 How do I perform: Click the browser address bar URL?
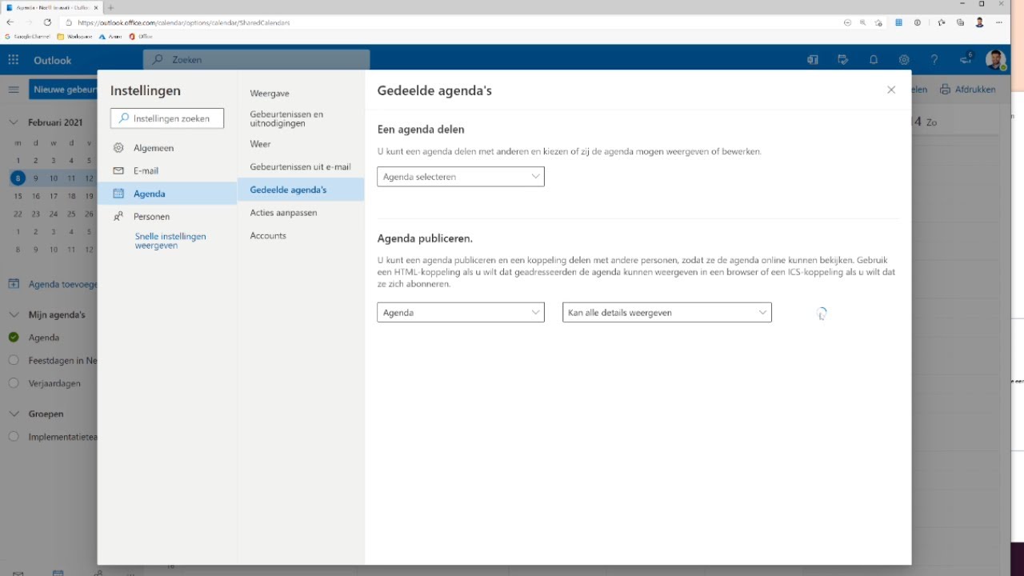pos(184,22)
